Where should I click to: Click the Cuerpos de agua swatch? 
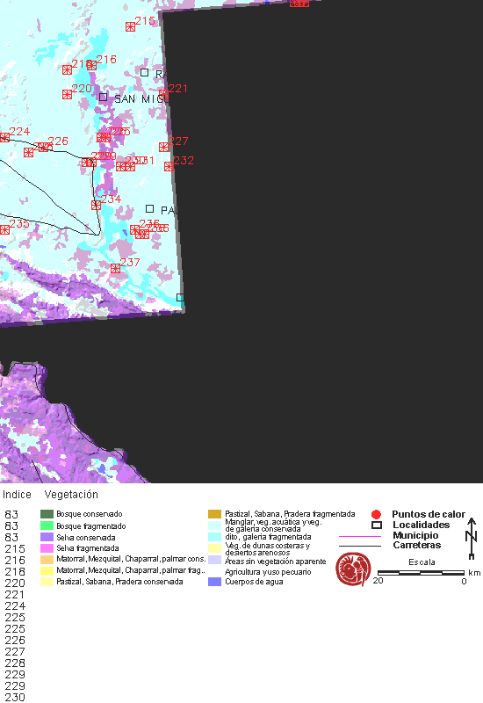(x=214, y=582)
